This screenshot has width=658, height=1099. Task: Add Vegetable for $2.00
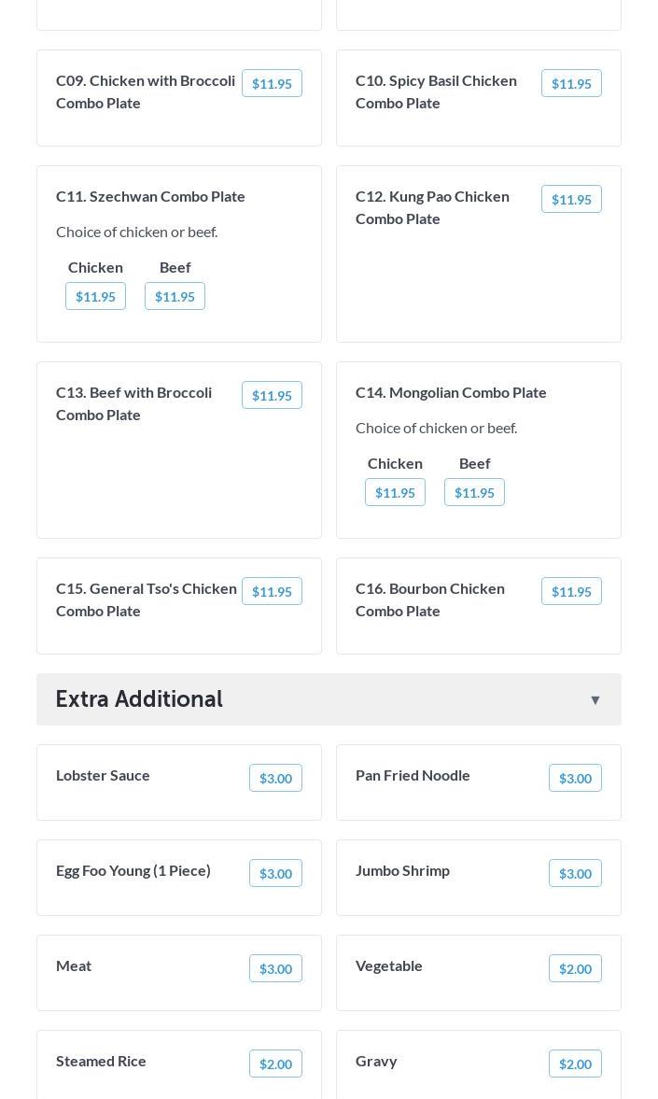(x=575, y=968)
